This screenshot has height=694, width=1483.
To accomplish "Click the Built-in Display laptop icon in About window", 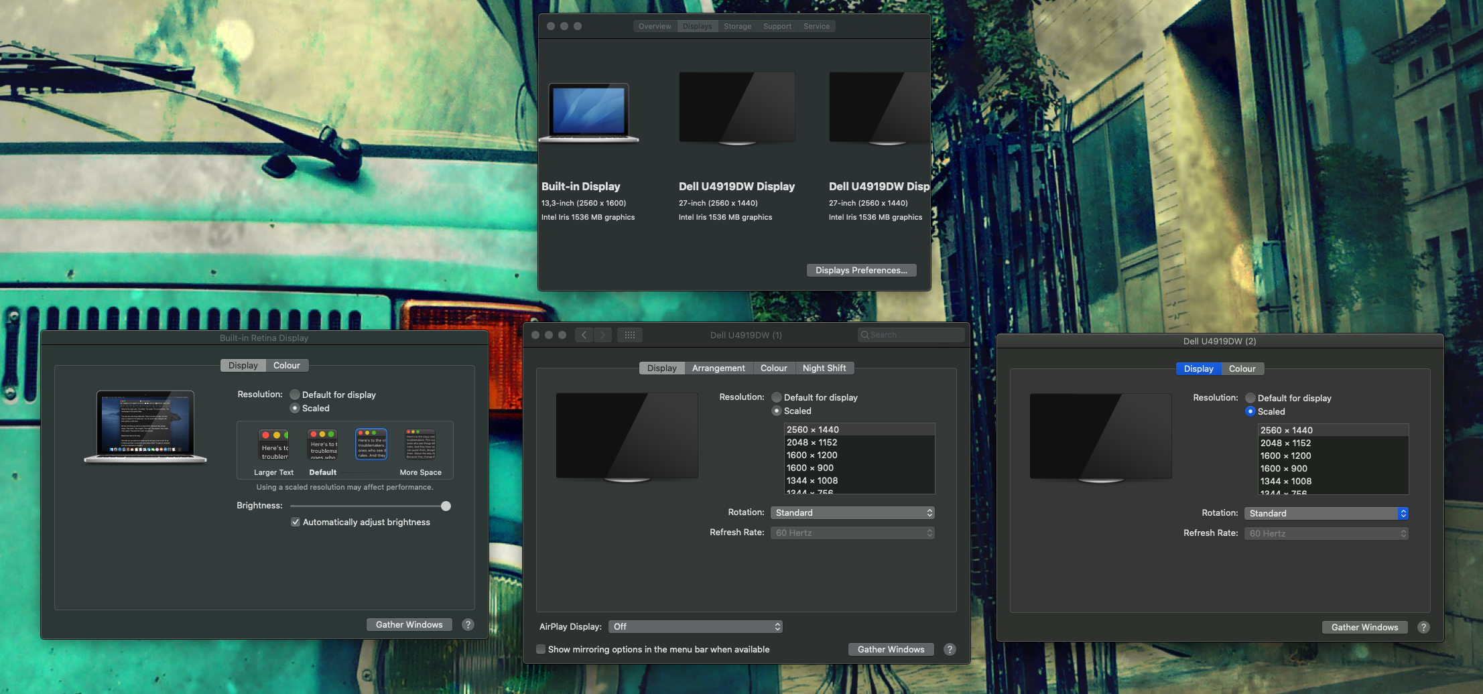I will [x=589, y=113].
